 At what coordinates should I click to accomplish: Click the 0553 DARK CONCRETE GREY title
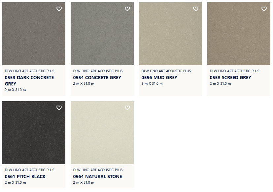pyautogui.click(x=29, y=80)
